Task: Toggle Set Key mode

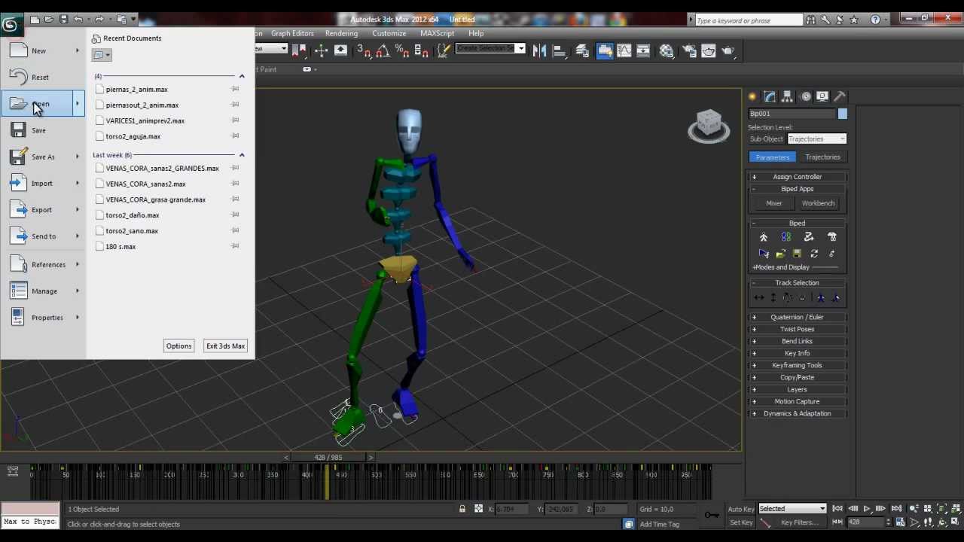Action: point(741,522)
